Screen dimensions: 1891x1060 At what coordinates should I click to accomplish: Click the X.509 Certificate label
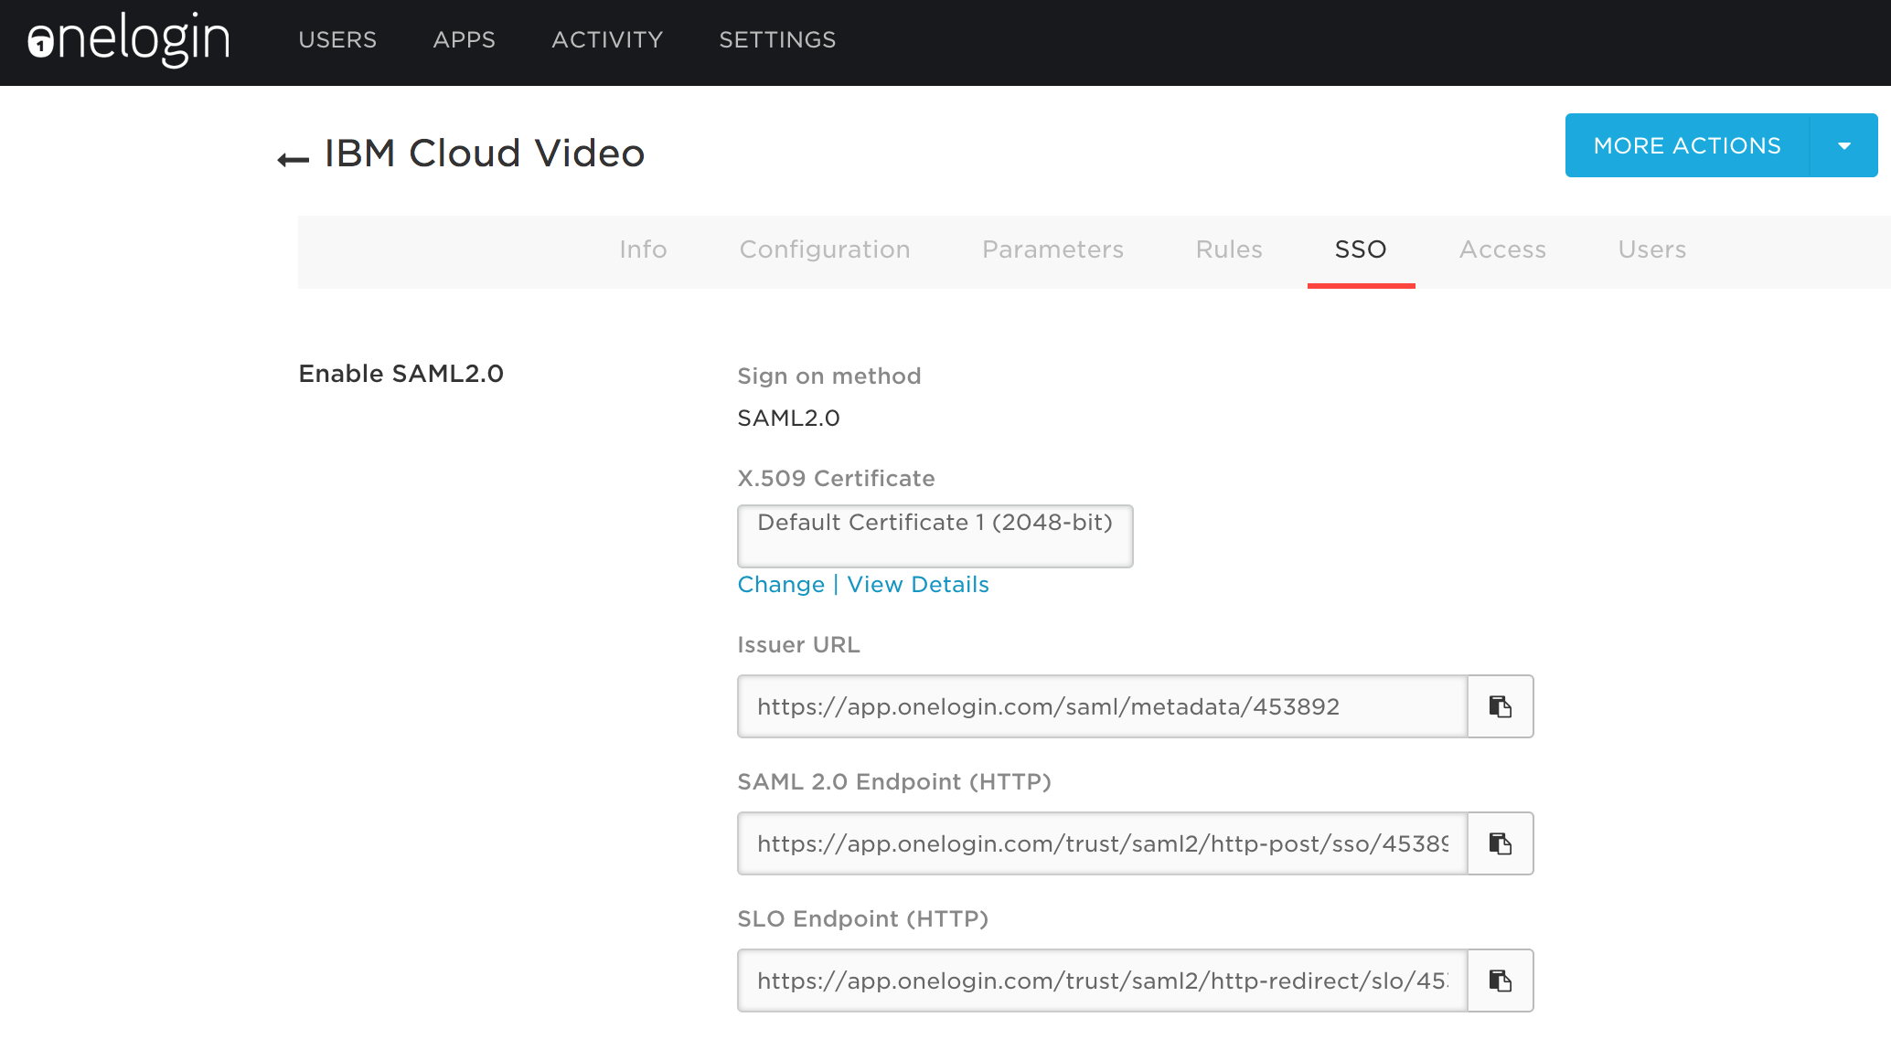[836, 479]
